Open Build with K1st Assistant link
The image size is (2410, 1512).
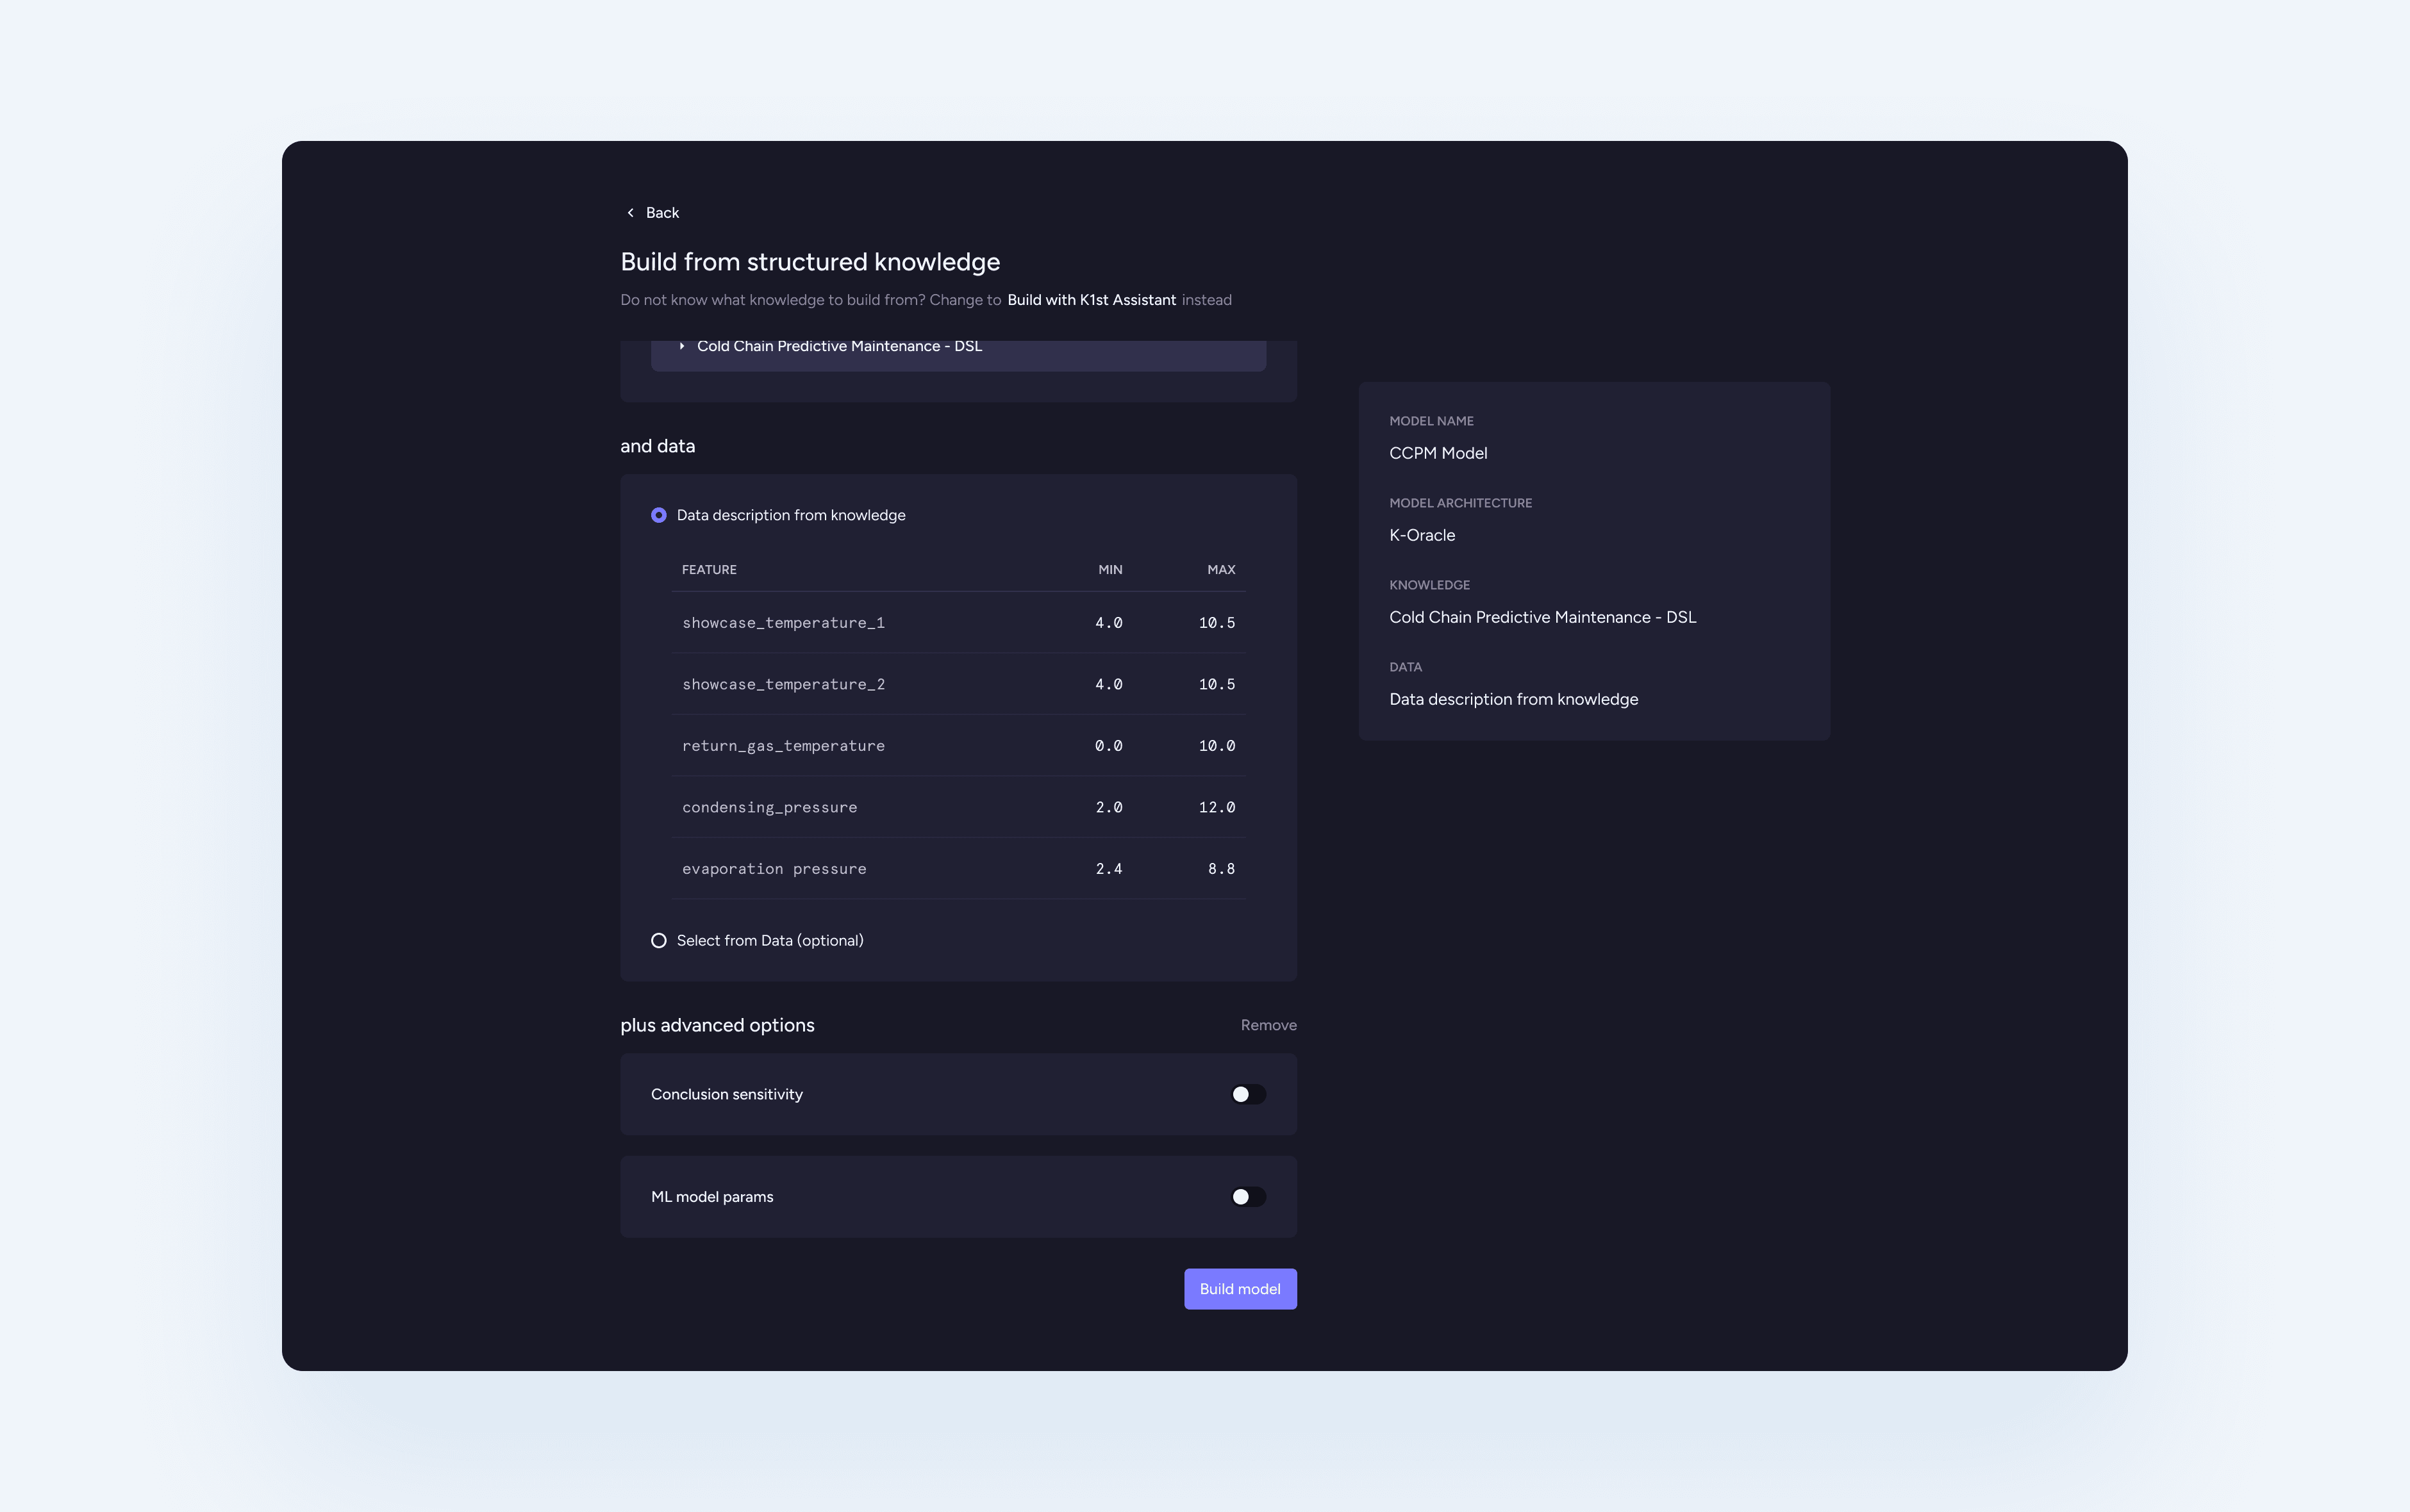1092,300
